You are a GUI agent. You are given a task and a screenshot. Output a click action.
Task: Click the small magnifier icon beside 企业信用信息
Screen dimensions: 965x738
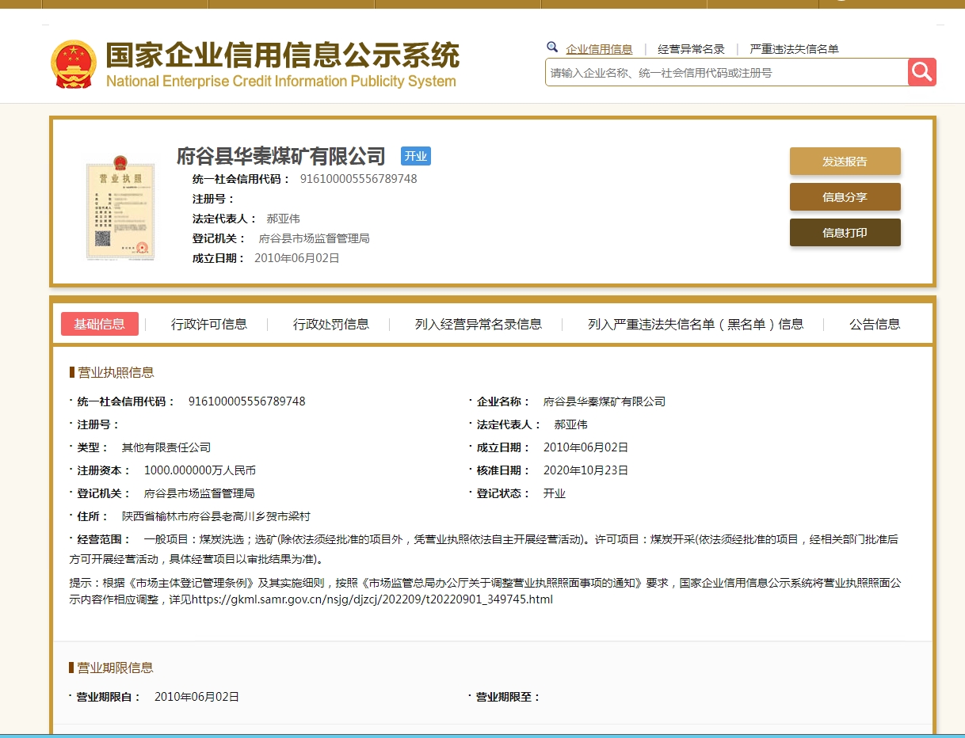[552, 48]
